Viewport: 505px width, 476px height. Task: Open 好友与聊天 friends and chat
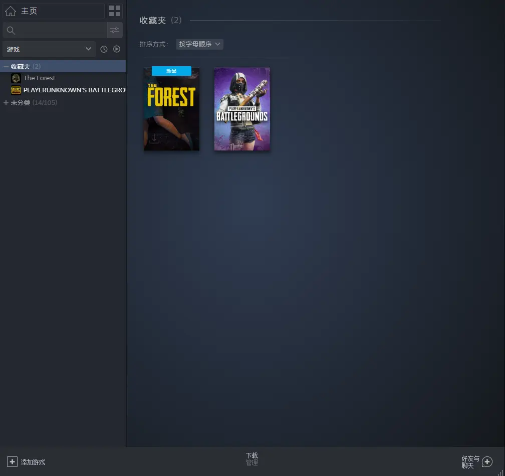(x=477, y=462)
